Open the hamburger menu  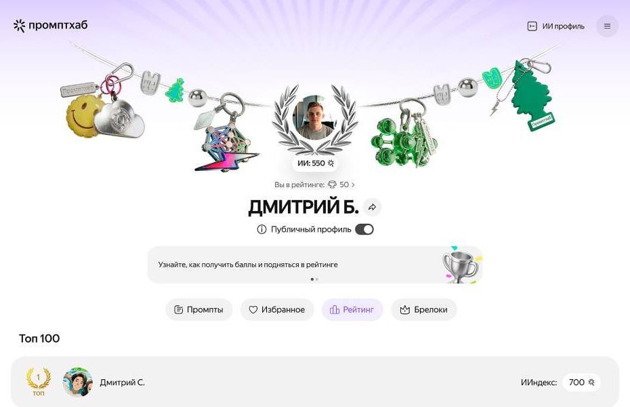pos(607,26)
